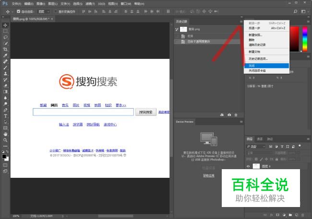Viewport: 312px width, 219px height.
Task: Click the Quick Mask mode icon
Action: pos(5,165)
